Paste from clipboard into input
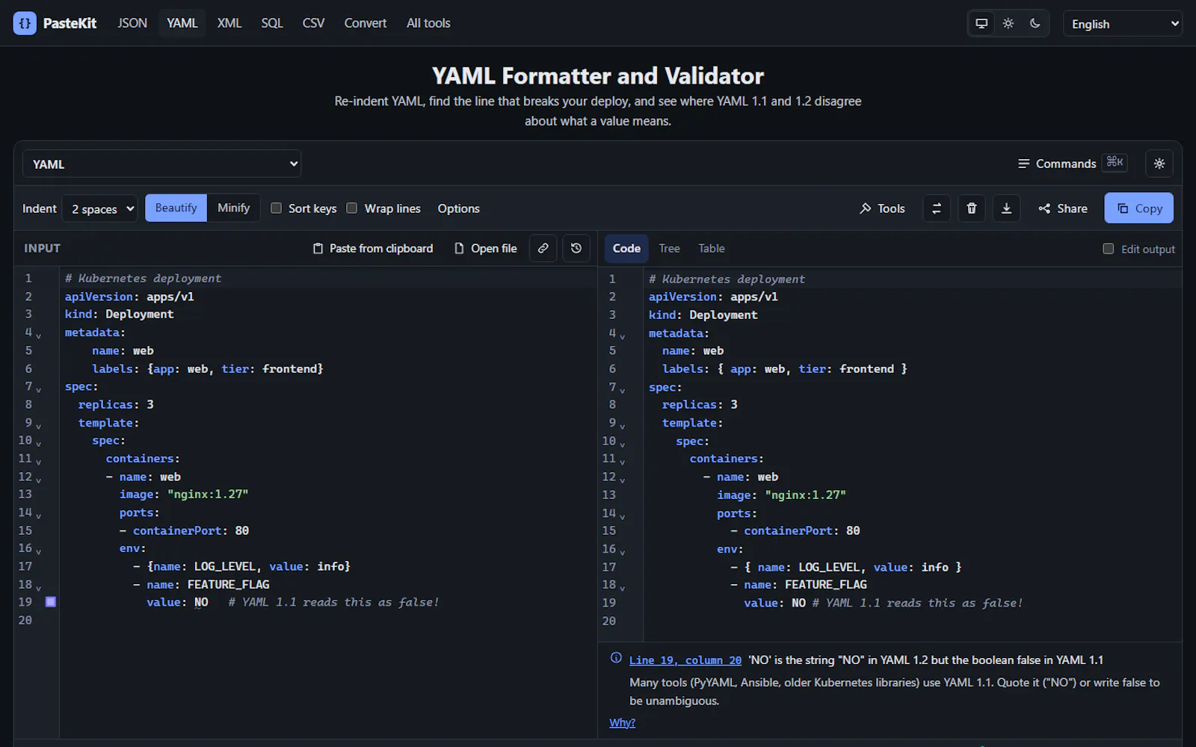The image size is (1196, 747). click(372, 248)
